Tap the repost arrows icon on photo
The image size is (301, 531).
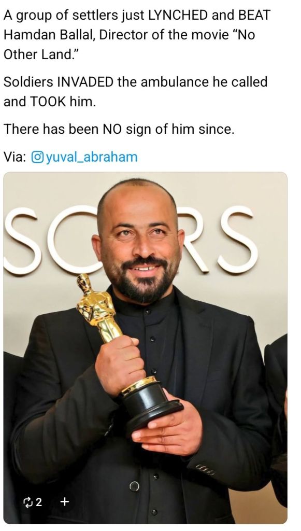coord(27,501)
